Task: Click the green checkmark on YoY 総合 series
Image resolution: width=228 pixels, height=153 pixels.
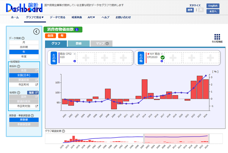Action: click(x=163, y=58)
